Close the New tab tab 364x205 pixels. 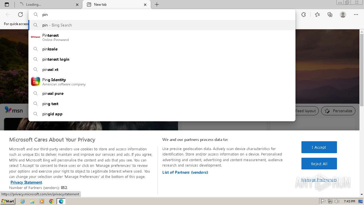tap(145, 5)
